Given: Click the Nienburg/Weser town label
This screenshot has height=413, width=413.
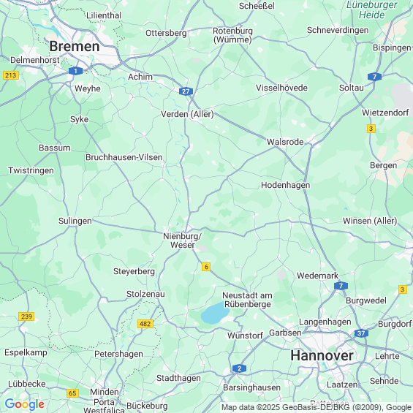Looking at the screenshot, I should pyautogui.click(x=182, y=240).
